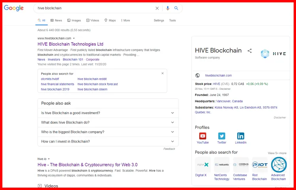The image size is (296, 190).
Task: Open 'HIVE Blockchain Technologies Ltd' result
Action: click(x=70, y=44)
